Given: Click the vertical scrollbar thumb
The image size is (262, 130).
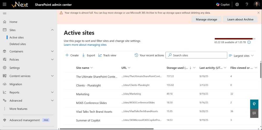Looking at the screenshot, I should coord(261,70).
